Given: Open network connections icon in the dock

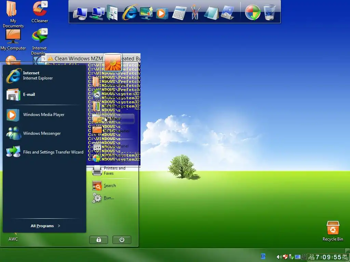Looking at the screenshot, I should click(97, 13).
